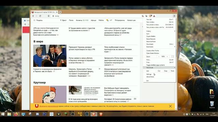Open the dog photo thumbnail article
218x122 pixels.
point(75,90)
